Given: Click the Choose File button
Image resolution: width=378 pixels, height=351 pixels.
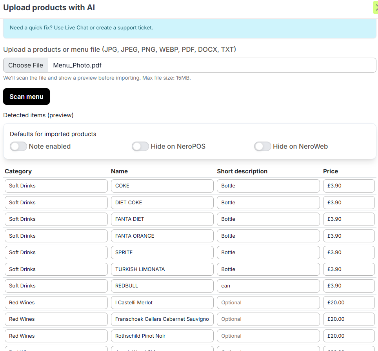Looking at the screenshot, I should [x=26, y=65].
